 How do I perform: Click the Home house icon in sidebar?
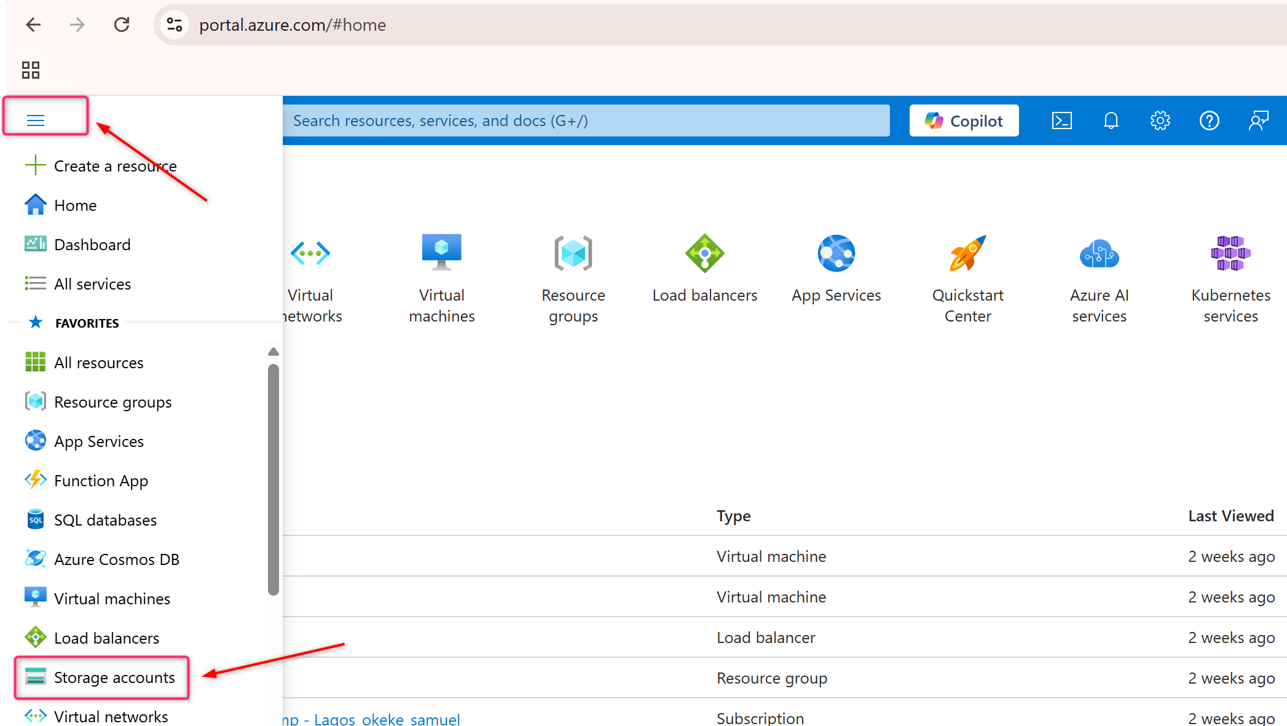(36, 205)
